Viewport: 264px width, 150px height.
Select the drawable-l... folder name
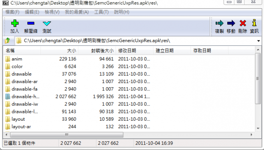click(x=25, y=112)
